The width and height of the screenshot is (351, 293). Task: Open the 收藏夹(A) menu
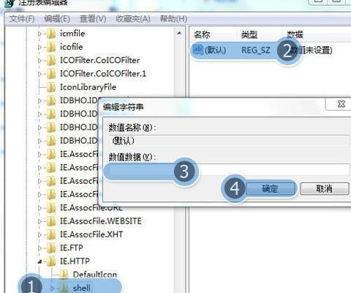pos(133,19)
